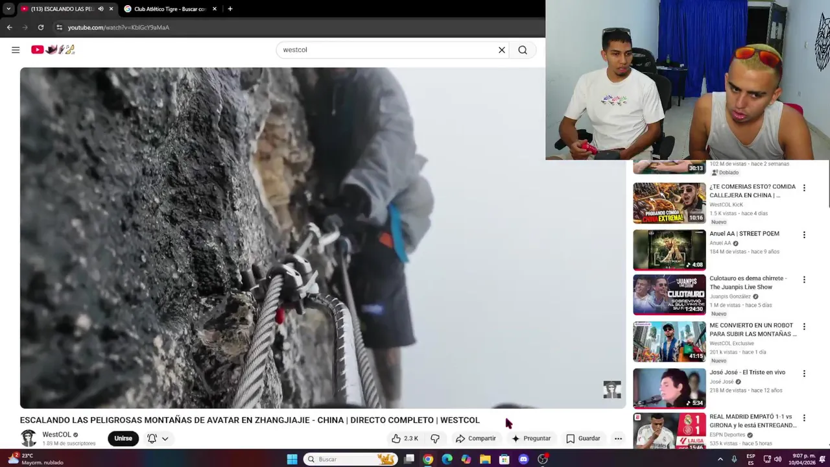
Task: Open a new browser tab
Action: coord(230,9)
